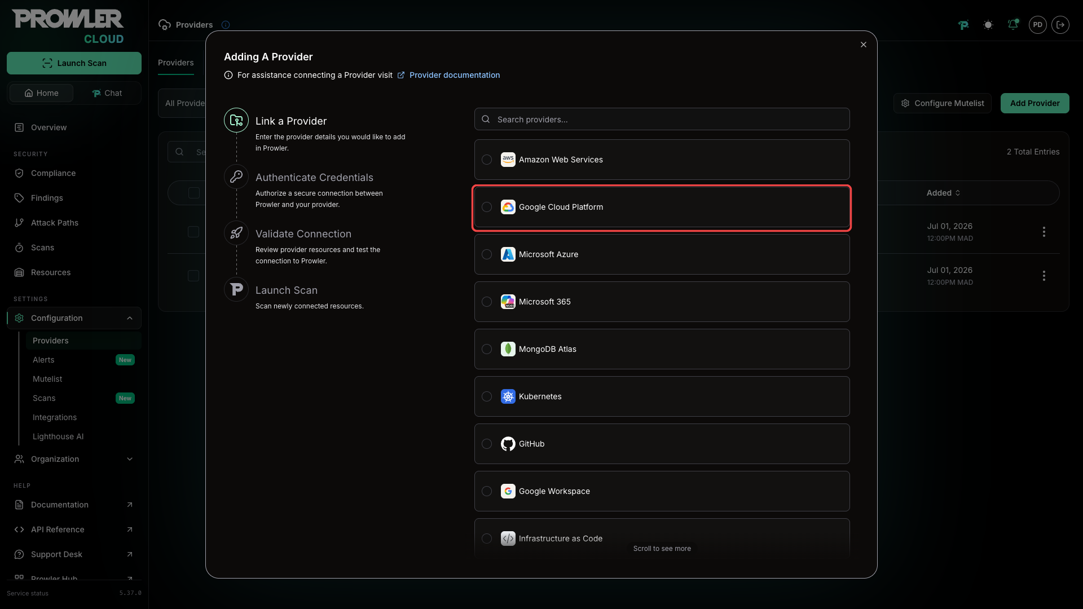Close the Adding A Provider dialog
Viewport: 1083px width, 609px height.
pyautogui.click(x=864, y=45)
